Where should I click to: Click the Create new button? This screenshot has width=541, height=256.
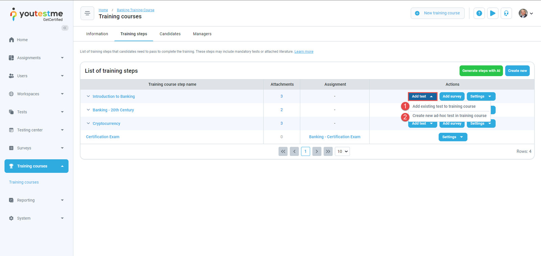517,71
